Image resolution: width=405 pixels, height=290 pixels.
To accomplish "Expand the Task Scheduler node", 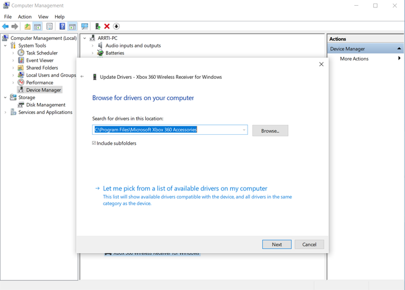I will (13, 53).
